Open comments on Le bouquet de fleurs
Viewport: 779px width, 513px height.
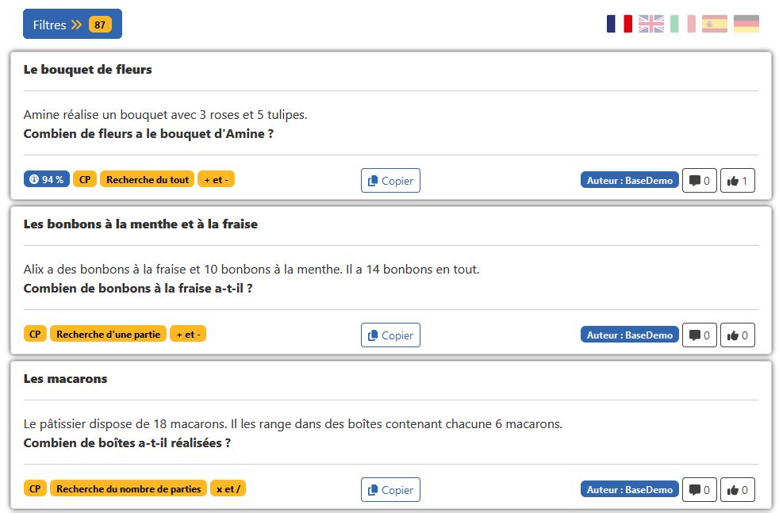[700, 181]
